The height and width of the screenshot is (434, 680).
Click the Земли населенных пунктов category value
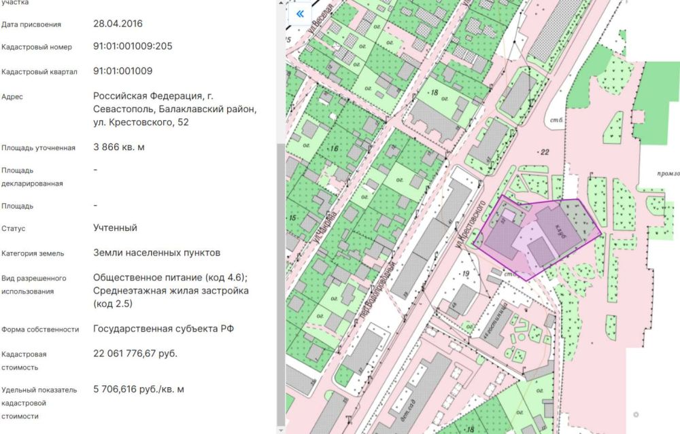point(156,253)
